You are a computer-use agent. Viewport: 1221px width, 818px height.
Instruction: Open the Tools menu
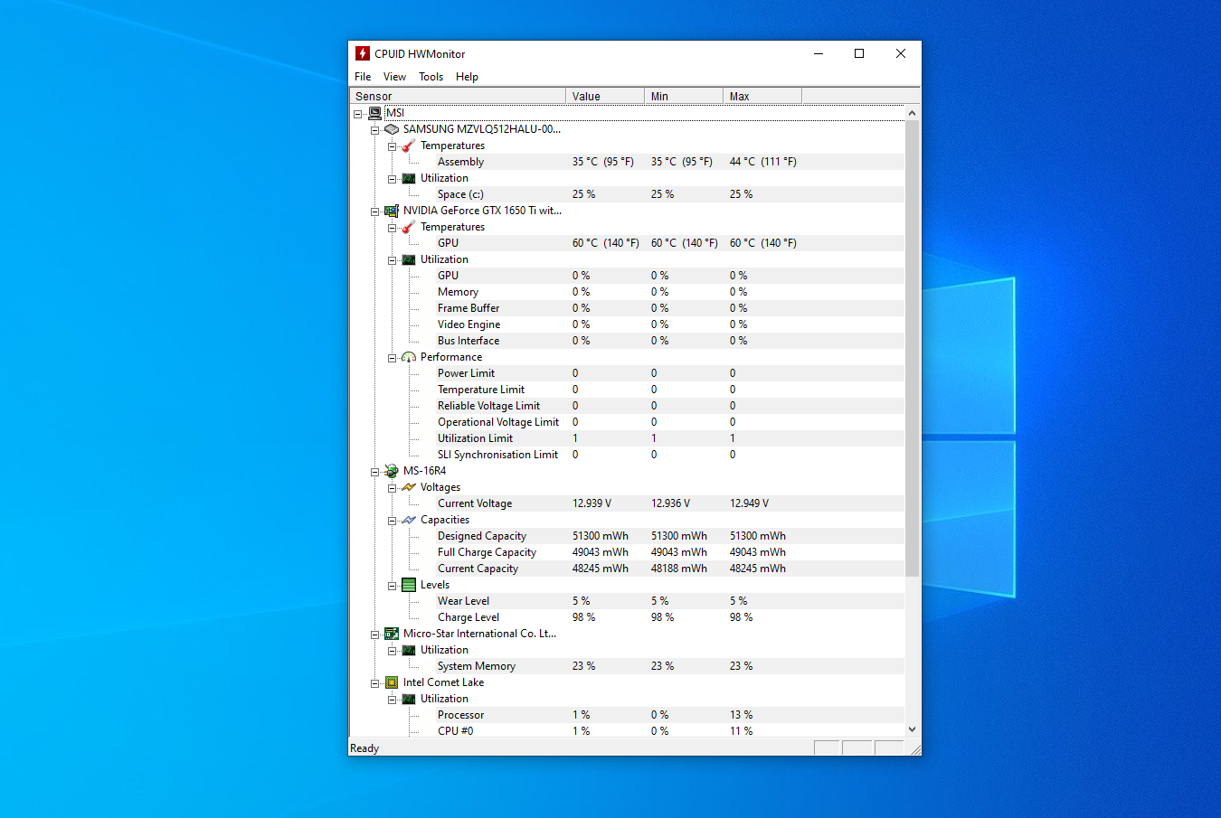click(431, 77)
